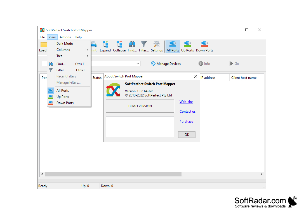This screenshot has width=304, height=215.
Task: Select Down Ports menu entry
Action: [x=69, y=103]
